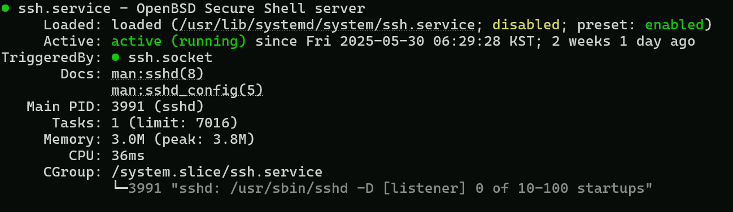Click the sshd listener process command line
Screen dimensions: 733x212
click(x=390, y=188)
